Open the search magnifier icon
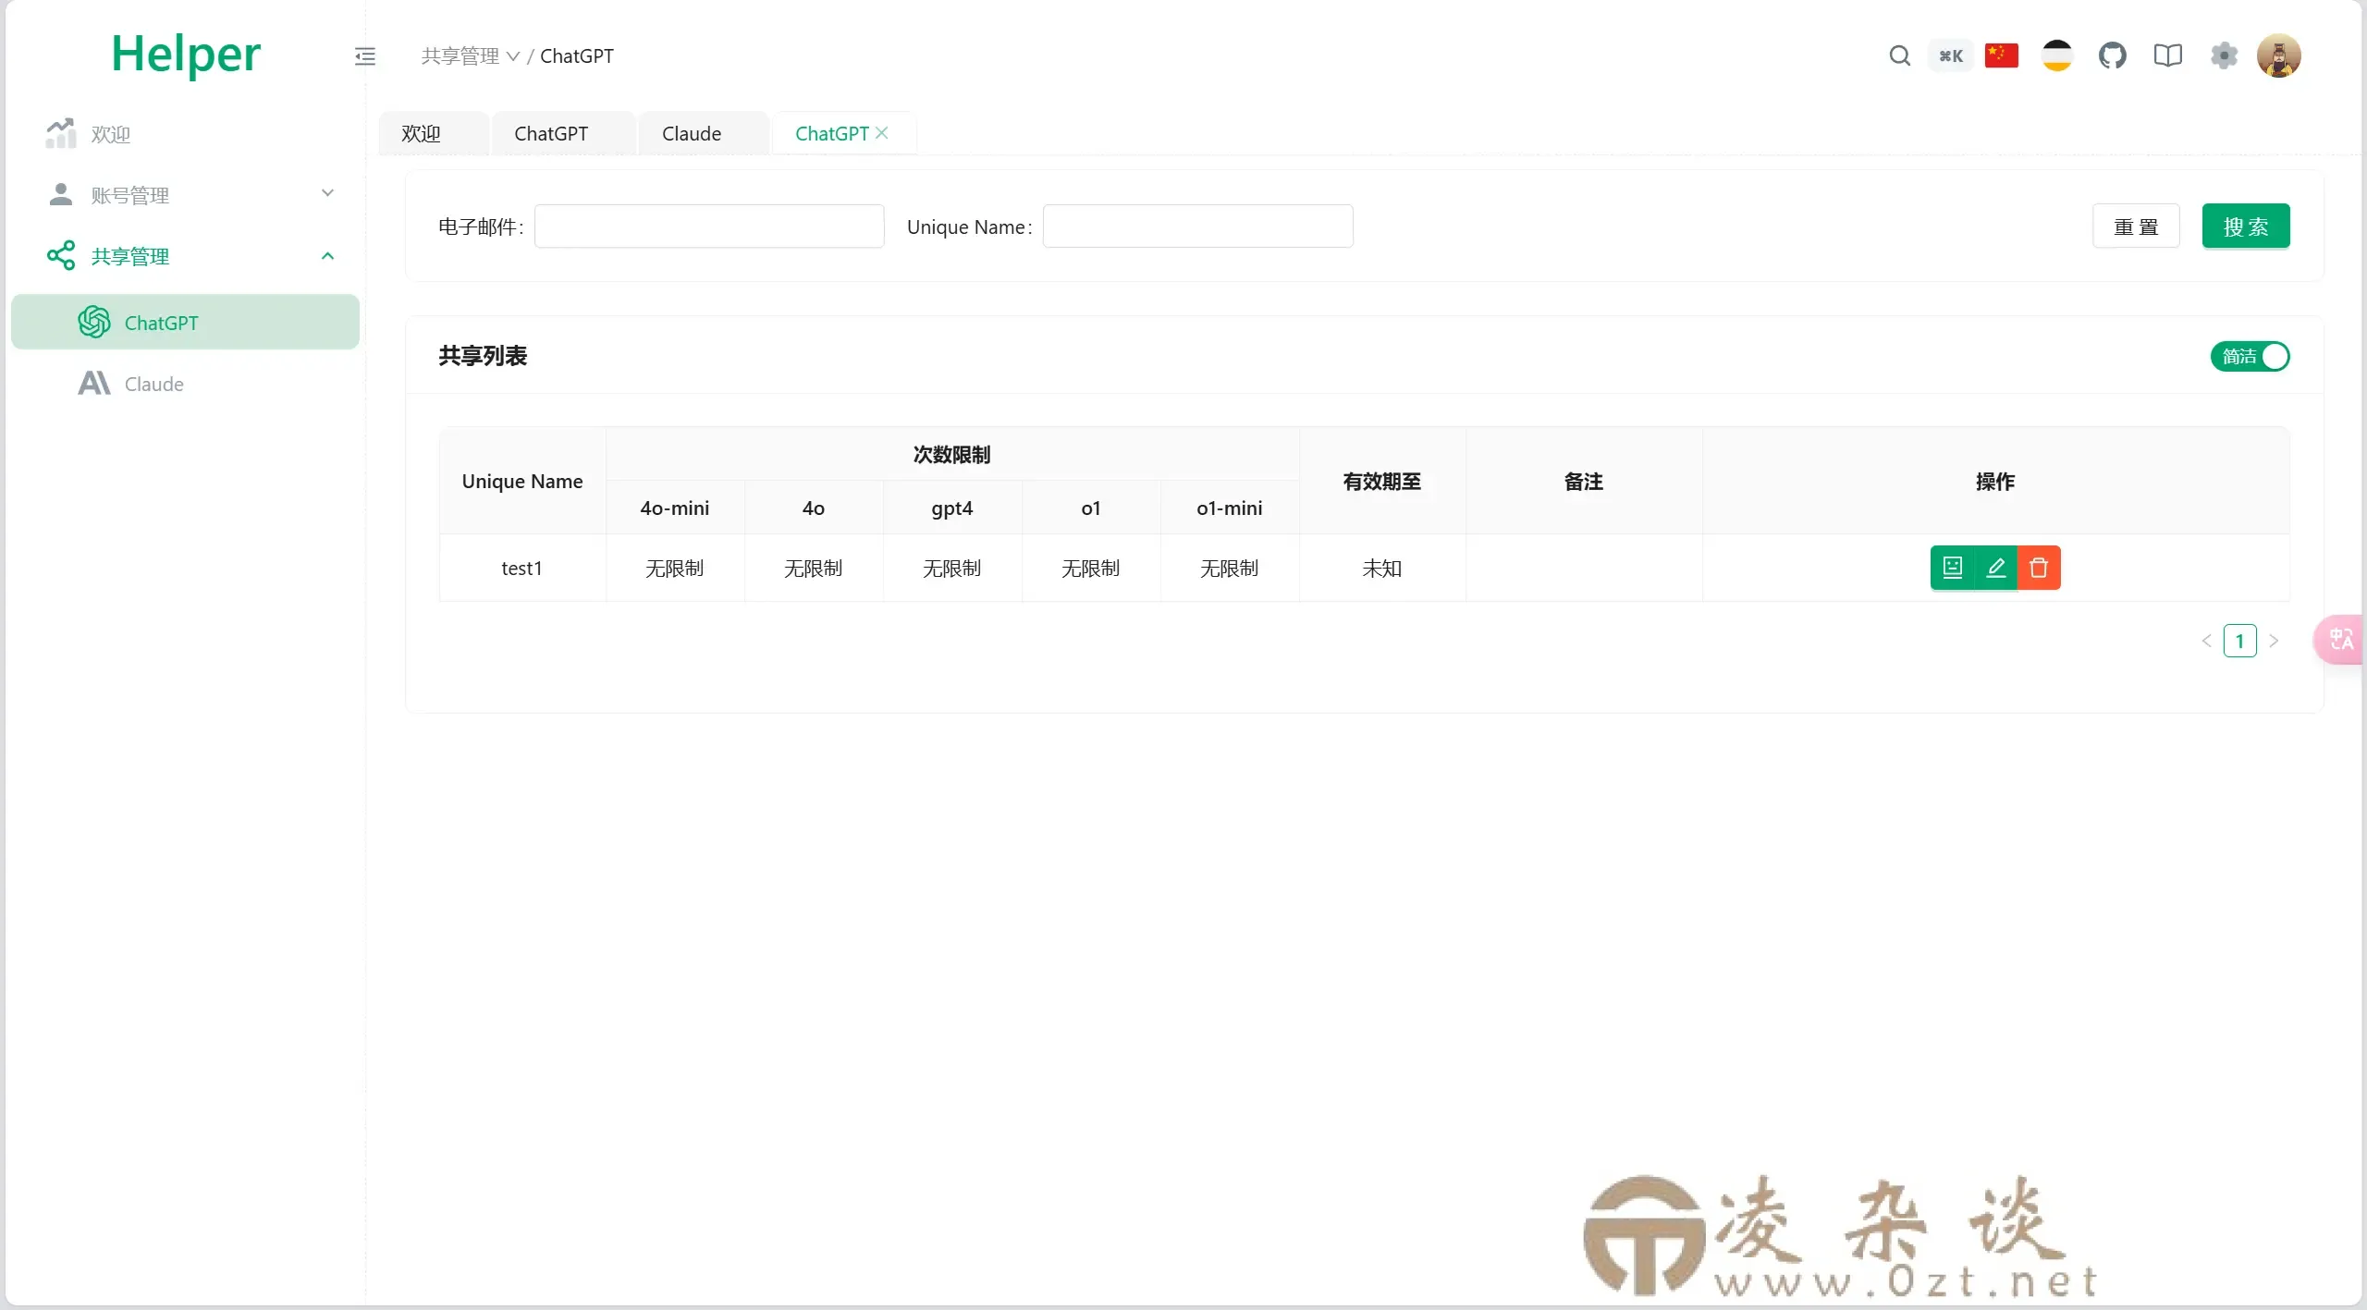Image resolution: width=2367 pixels, height=1310 pixels. (x=1899, y=56)
